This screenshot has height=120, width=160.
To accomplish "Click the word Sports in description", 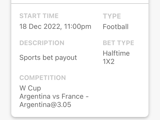I will 28,58.
